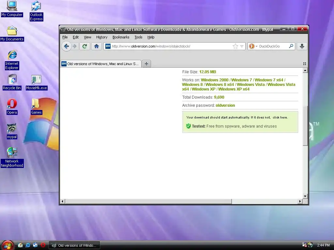Screen dimensions: 334x250
Task: Open the Downloads arrow button
Action: (x=302, y=46)
